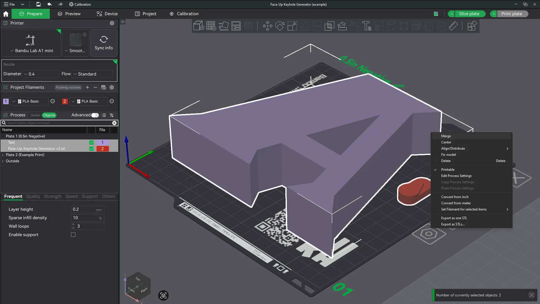540x304 pixels.
Task: Switch to the Preview tab
Action: [69, 14]
